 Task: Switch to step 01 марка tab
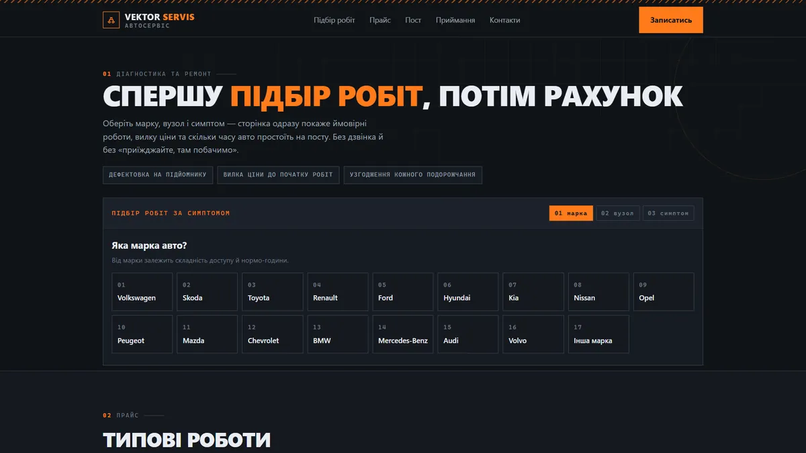(571, 213)
